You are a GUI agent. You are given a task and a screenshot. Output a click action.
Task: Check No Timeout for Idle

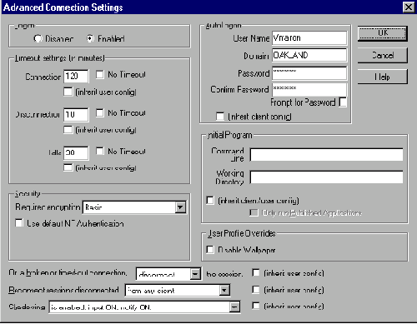(x=100, y=151)
